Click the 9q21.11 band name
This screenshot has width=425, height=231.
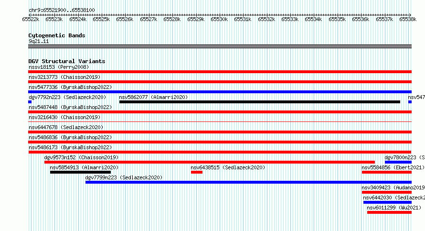click(x=39, y=42)
